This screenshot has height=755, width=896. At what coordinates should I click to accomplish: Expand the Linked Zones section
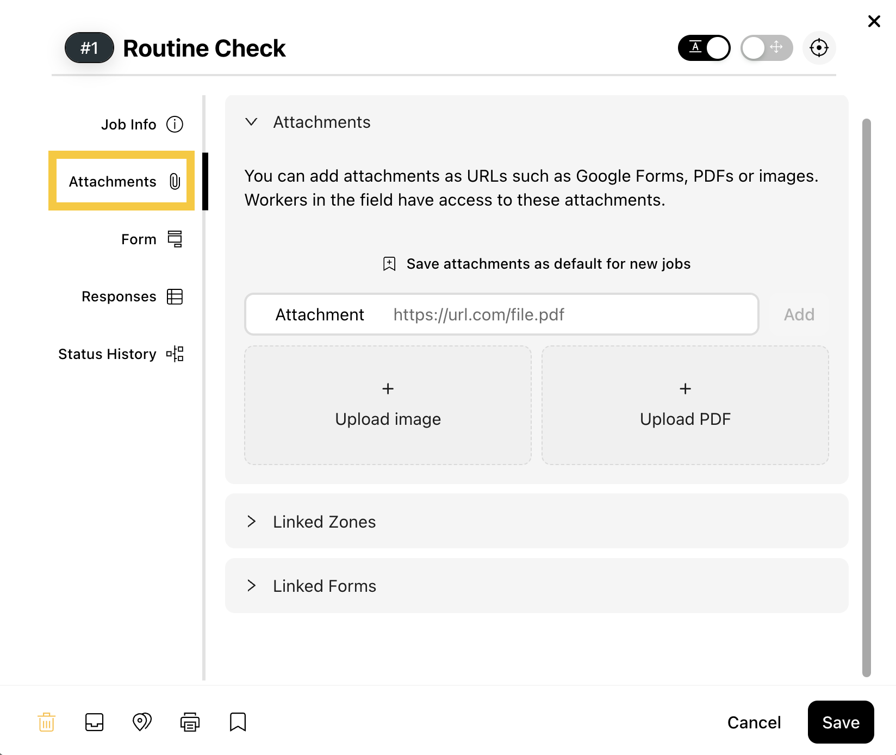537,521
